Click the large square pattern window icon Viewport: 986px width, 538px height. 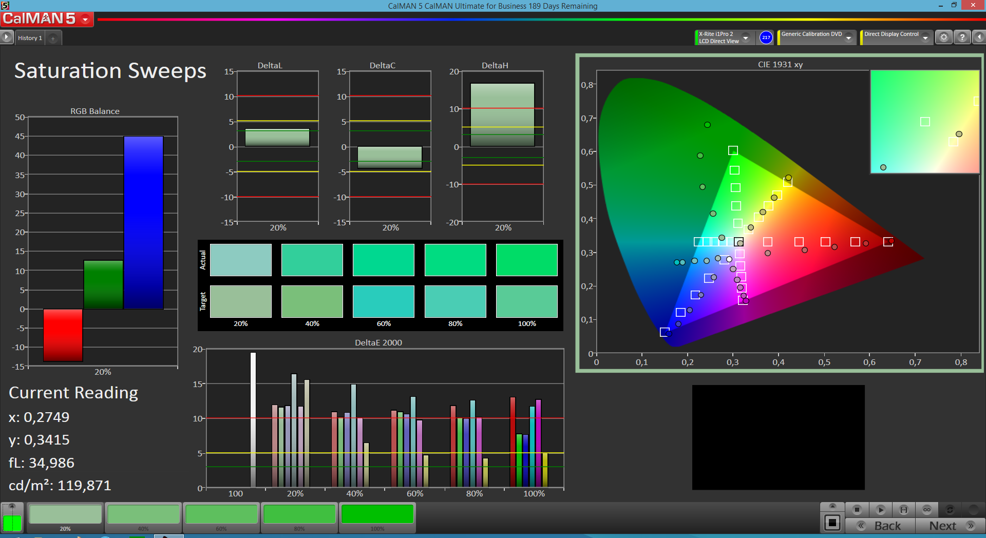pyautogui.click(x=832, y=523)
